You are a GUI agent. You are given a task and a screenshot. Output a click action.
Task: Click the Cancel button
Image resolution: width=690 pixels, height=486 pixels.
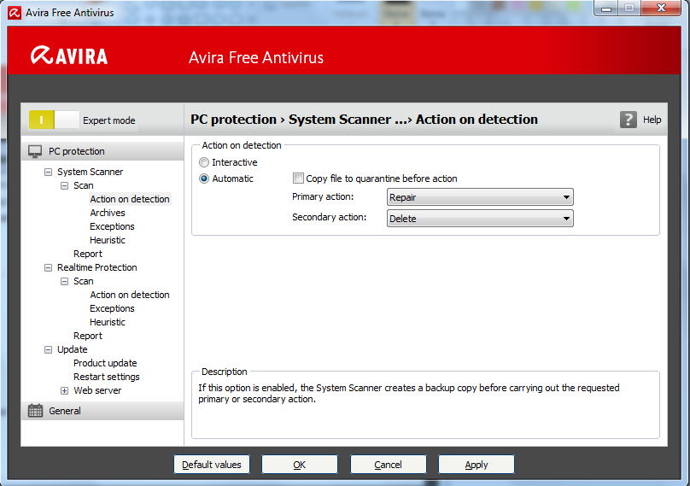[388, 465]
